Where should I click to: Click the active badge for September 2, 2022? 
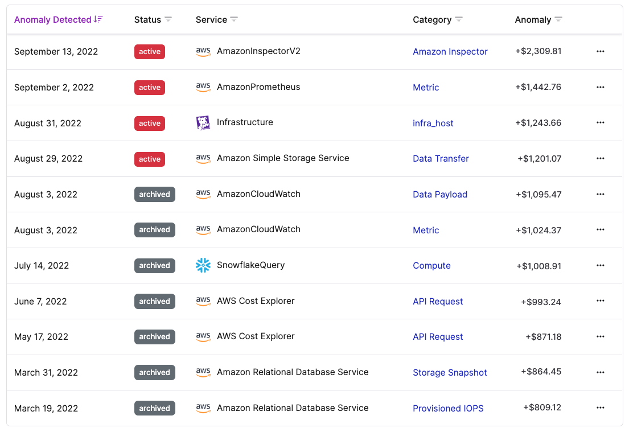(150, 88)
